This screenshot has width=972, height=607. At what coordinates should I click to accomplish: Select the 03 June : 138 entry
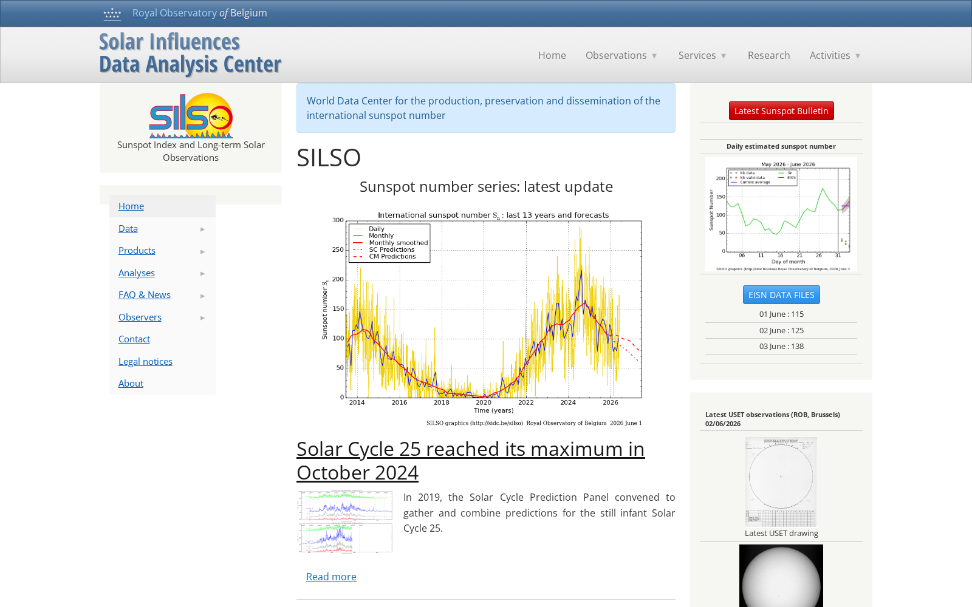pos(781,346)
